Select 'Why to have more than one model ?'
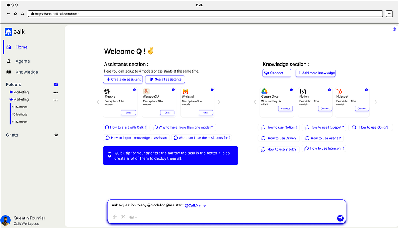The width and height of the screenshot is (399, 229). [x=183, y=127]
